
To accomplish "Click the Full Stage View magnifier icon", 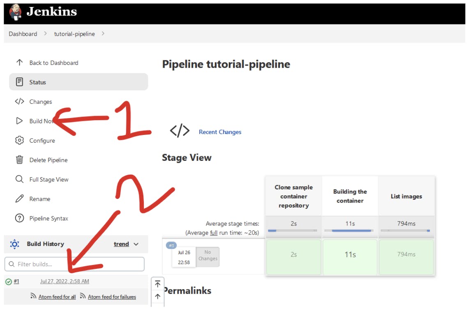I will tap(19, 180).
